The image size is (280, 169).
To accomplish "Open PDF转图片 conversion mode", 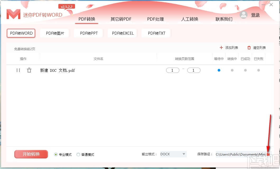I will (54, 33).
